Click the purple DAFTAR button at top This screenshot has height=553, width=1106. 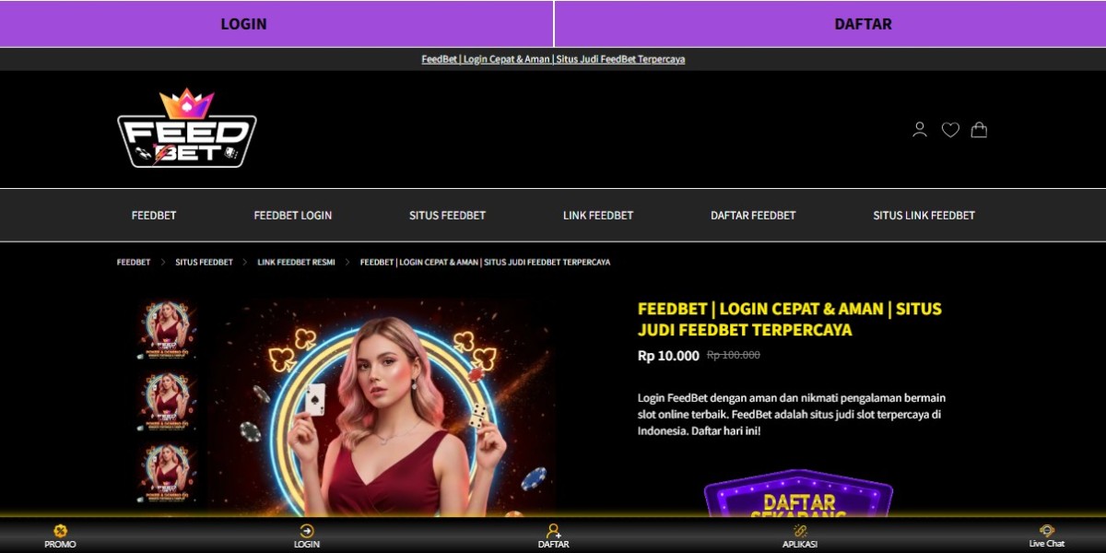829,24
